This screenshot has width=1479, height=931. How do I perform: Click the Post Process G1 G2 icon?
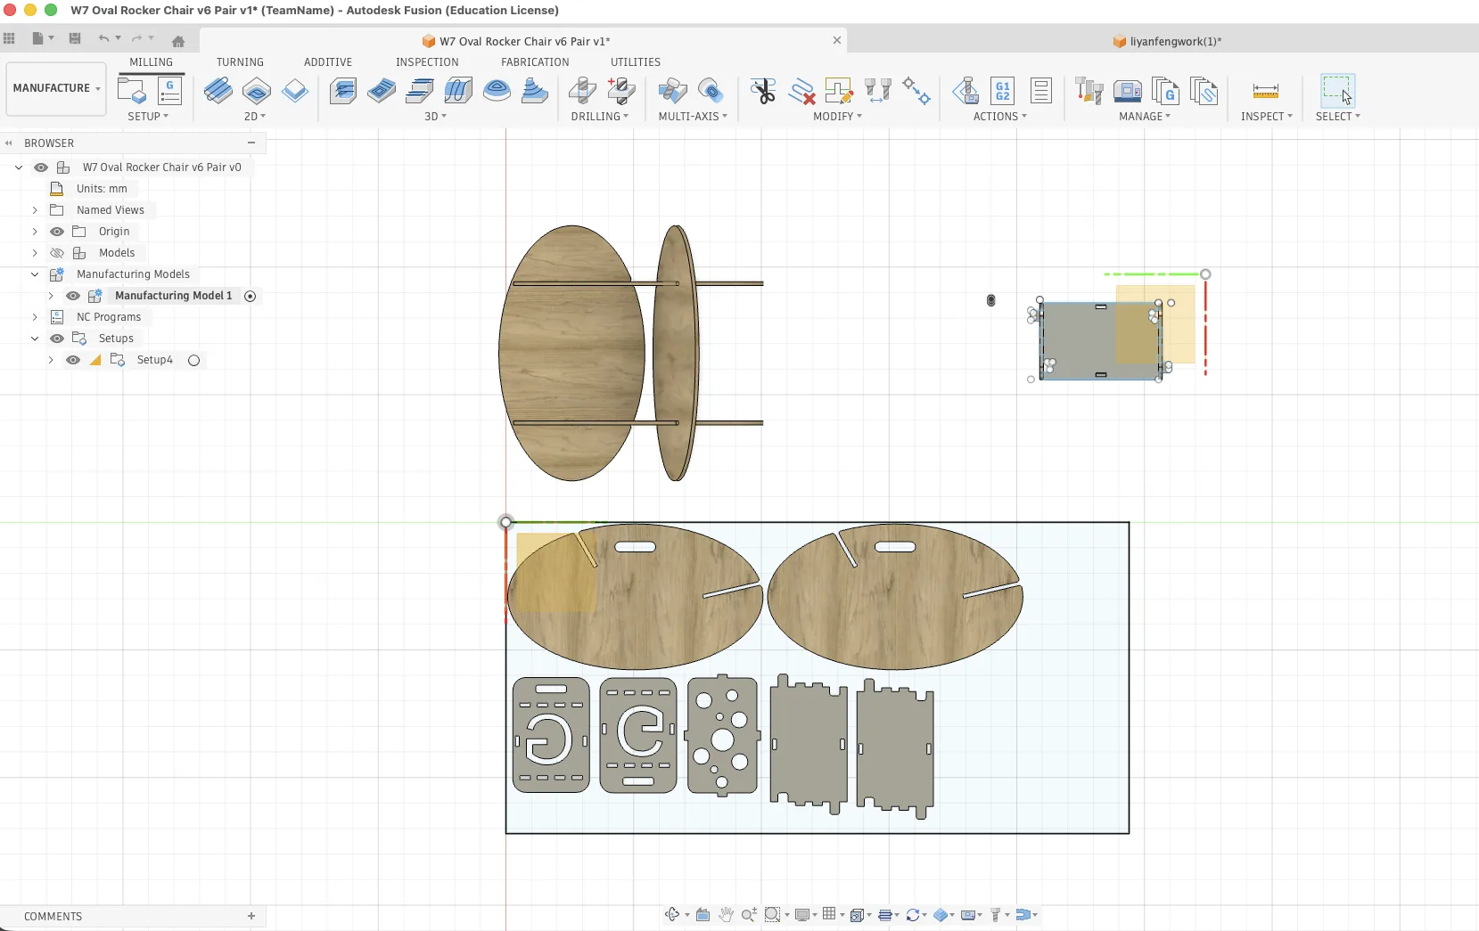click(1003, 91)
